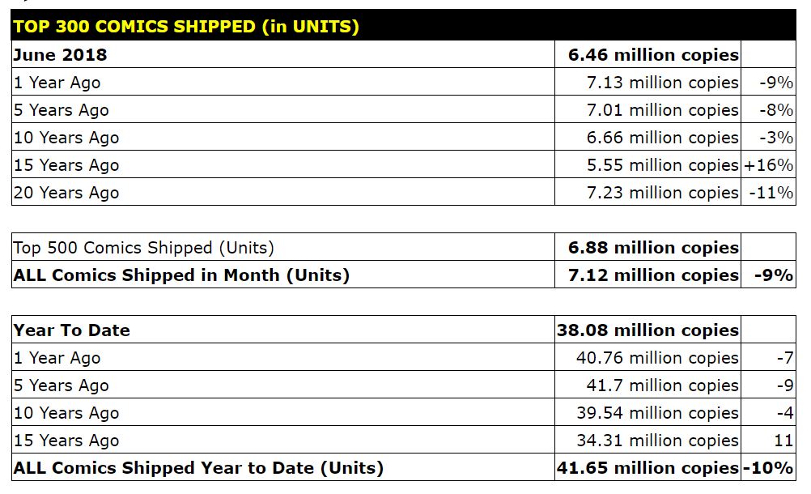Select the 1 Year Ago monthly label
The width and height of the screenshot is (811, 494).
(x=57, y=83)
